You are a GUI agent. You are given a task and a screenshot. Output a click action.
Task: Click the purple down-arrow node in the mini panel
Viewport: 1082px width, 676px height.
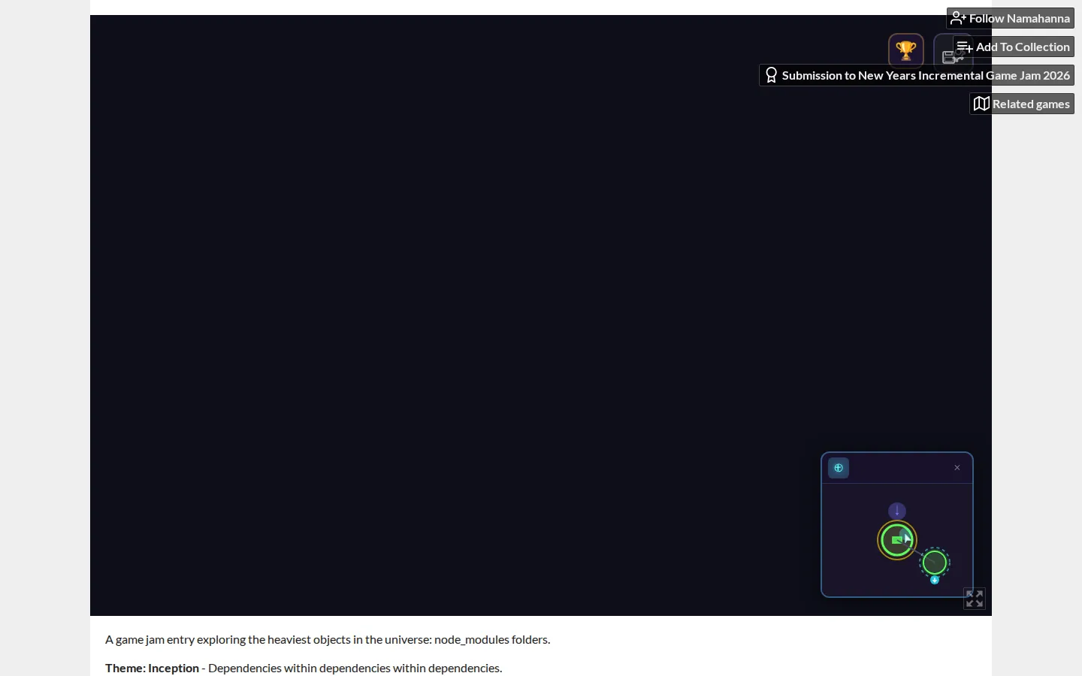[x=898, y=511]
